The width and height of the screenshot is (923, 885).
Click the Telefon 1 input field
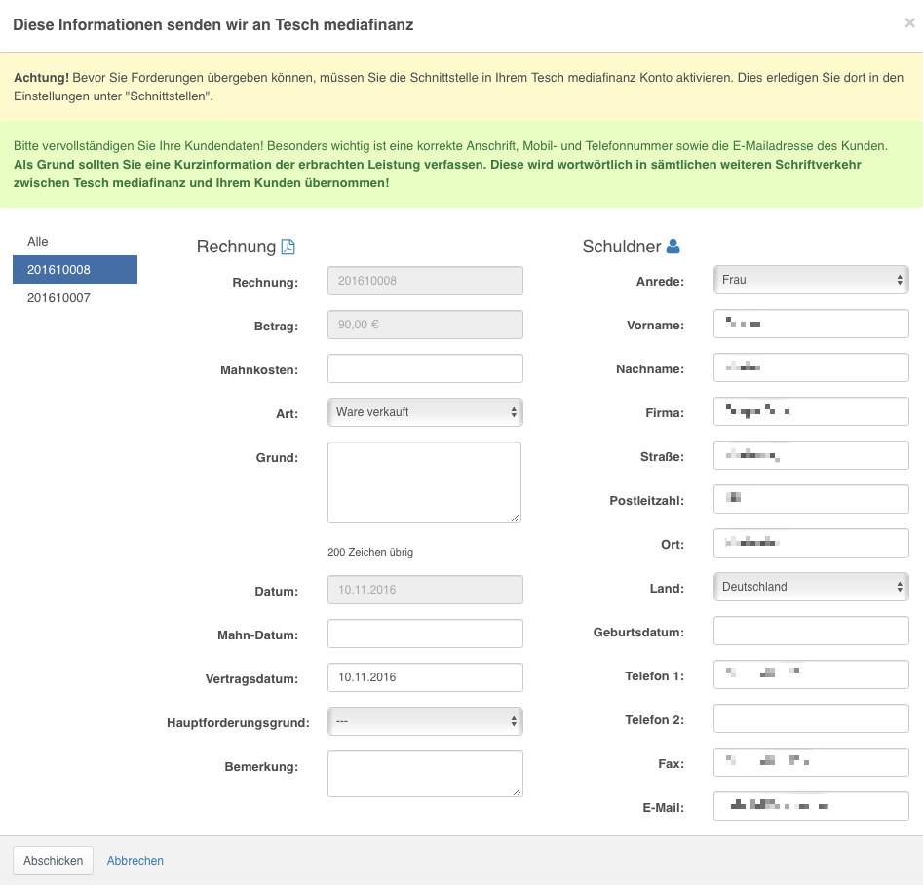pyautogui.click(x=811, y=674)
